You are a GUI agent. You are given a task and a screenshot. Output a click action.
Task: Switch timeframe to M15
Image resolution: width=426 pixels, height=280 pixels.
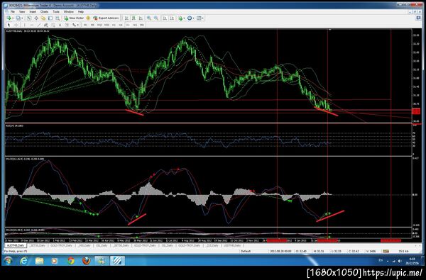(99, 25)
